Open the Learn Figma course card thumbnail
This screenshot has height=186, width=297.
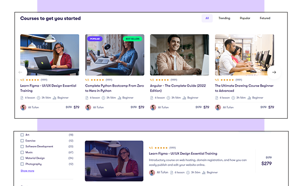pos(49,55)
